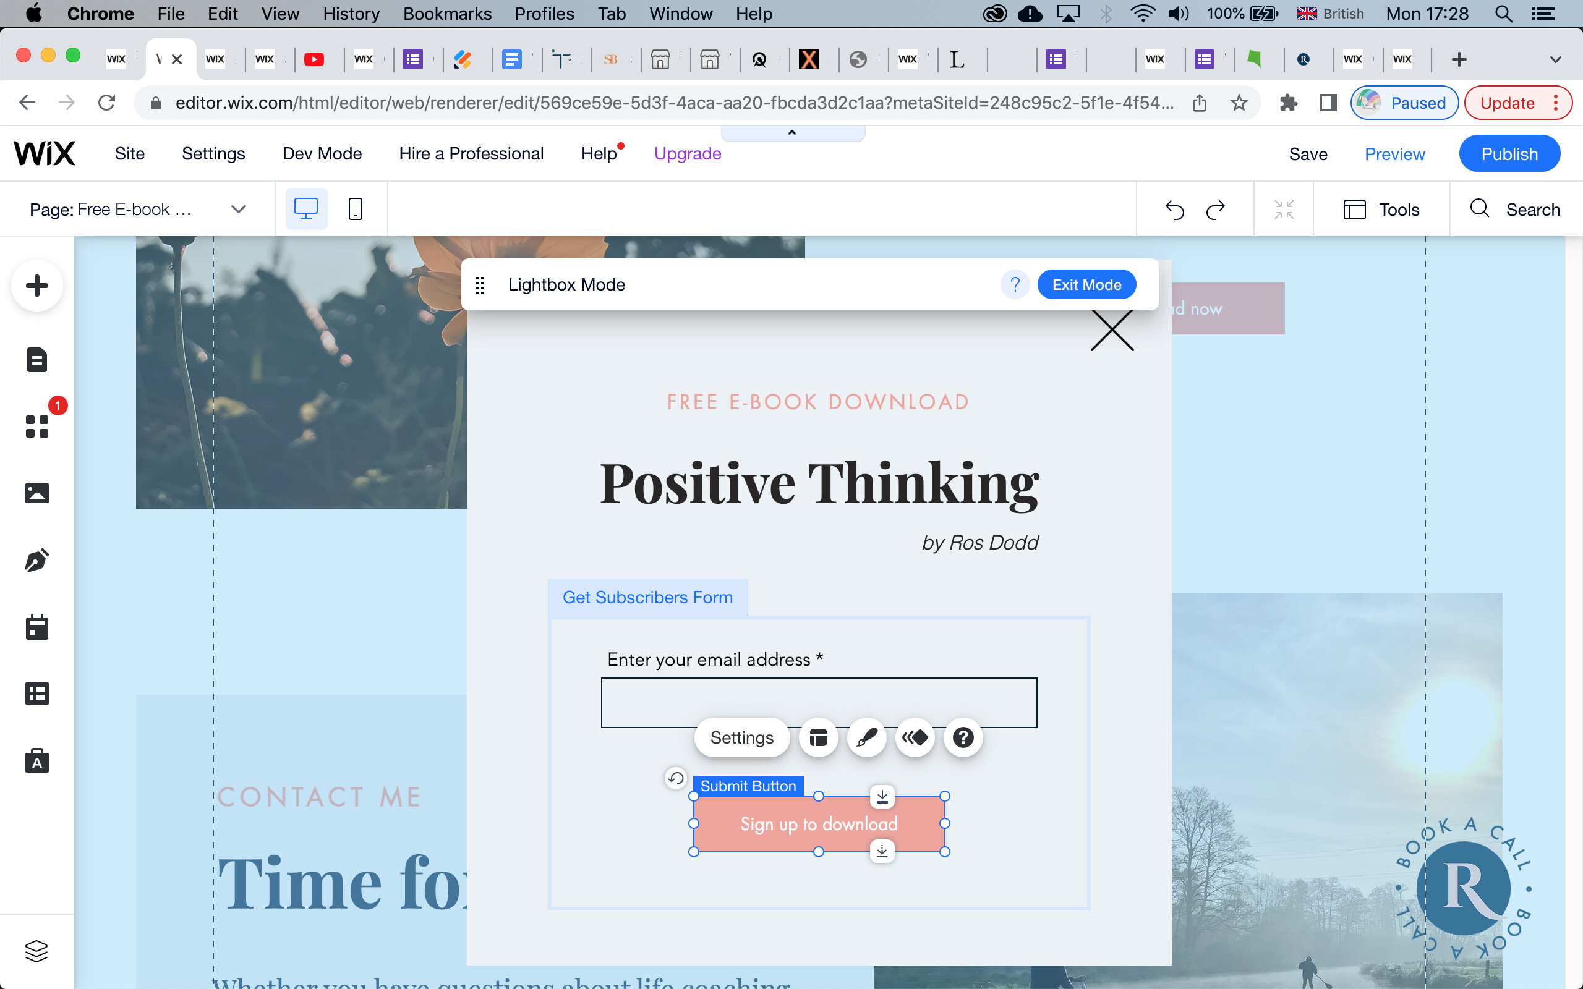Toggle the zoom out and reorder icon
This screenshot has width=1583, height=989.
1284,210
